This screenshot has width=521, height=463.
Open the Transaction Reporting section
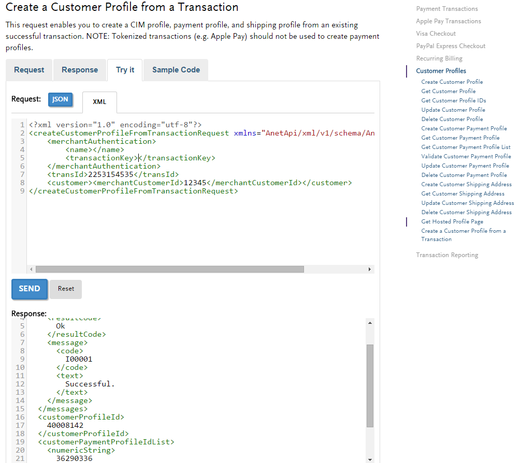pos(447,255)
